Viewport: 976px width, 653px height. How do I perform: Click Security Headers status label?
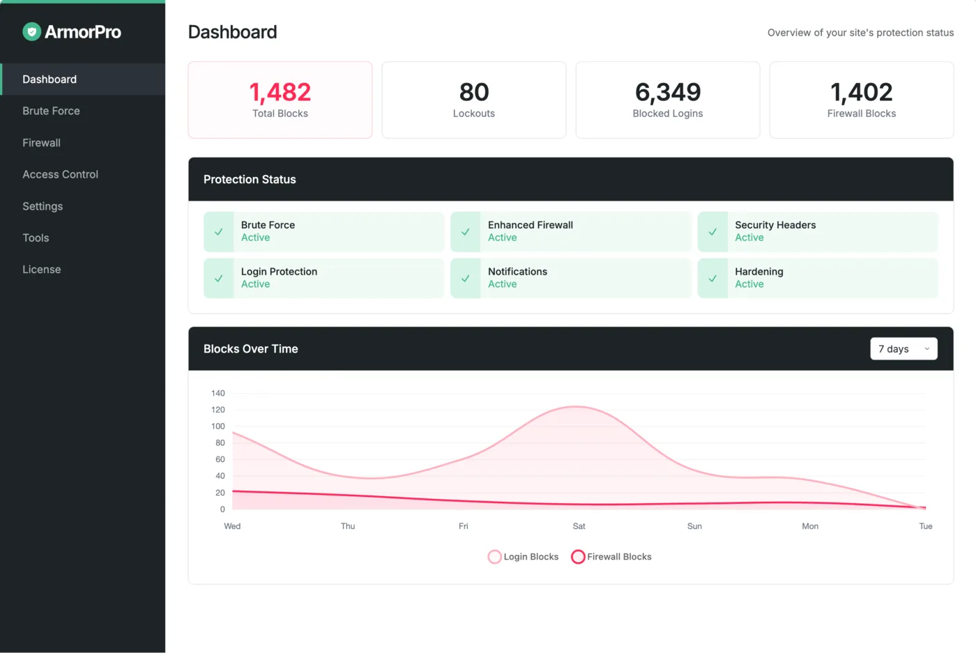click(x=775, y=225)
